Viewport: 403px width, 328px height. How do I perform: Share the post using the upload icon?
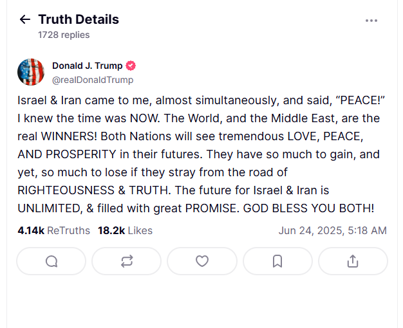pos(353,260)
